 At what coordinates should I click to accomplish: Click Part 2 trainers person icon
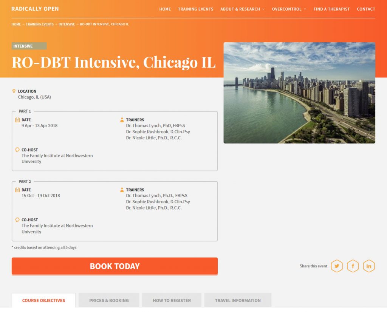pyautogui.click(x=122, y=190)
